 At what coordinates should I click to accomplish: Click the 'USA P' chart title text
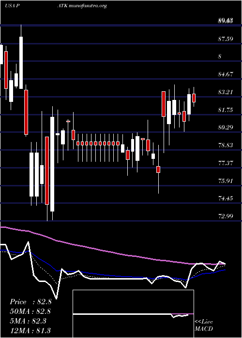coord(11,6)
